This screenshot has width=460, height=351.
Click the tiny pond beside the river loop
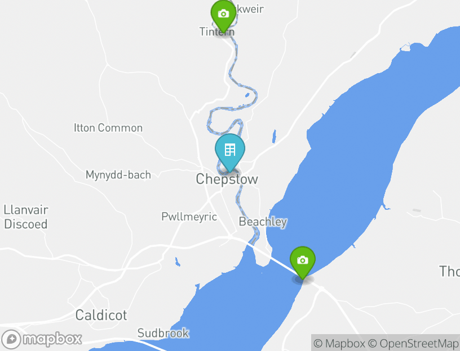pos(247,95)
